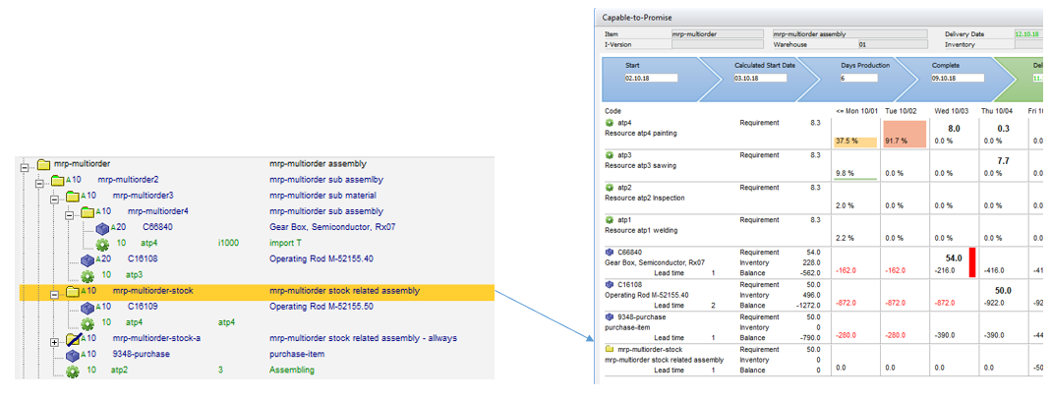Select the mrp-multiorder3 sub material row
1051x399 pixels.
pyautogui.click(x=144, y=196)
